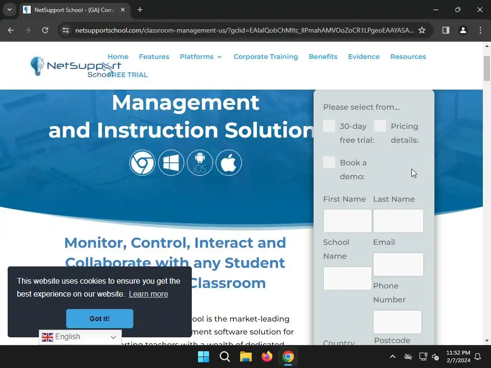The width and height of the screenshot is (491, 368).
Task: Click the cloud sync tray icon
Action: pos(408,356)
